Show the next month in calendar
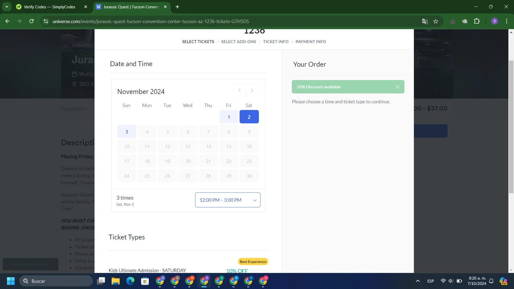 point(252,90)
